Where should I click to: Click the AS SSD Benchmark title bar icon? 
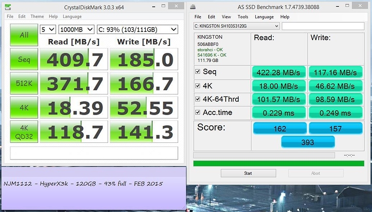tap(192, 7)
